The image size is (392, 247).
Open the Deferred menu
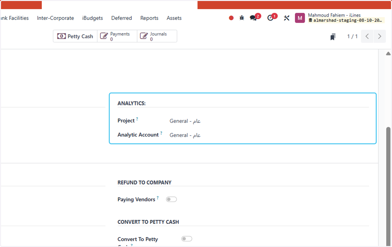(122, 18)
